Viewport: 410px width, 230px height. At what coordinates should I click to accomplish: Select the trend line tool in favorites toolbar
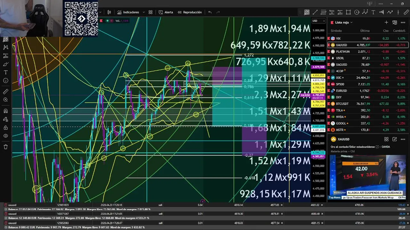[315, 12]
